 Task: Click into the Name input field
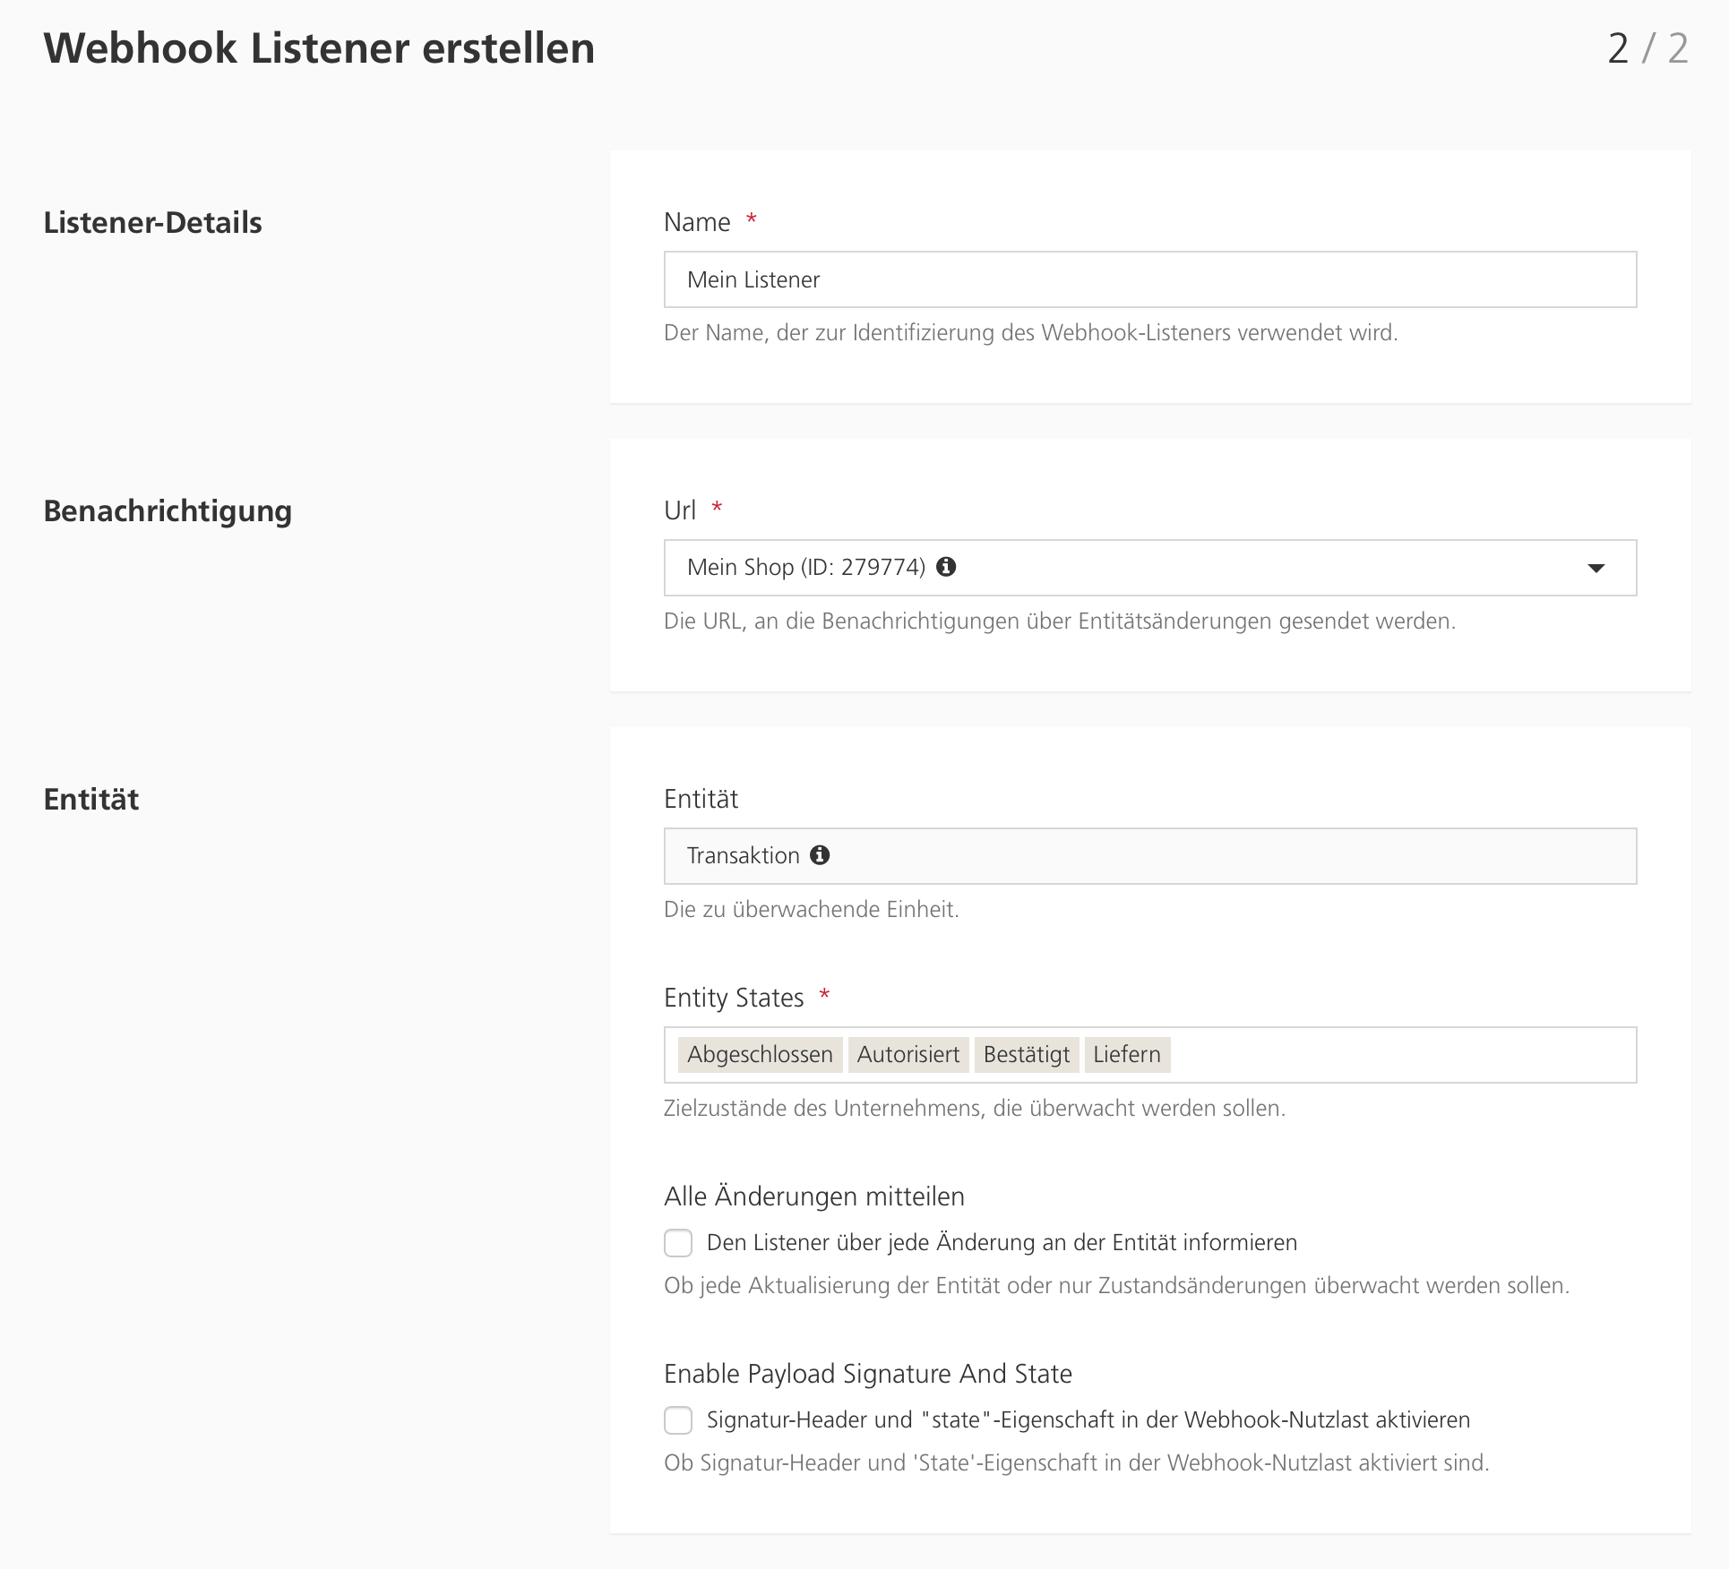click(x=1149, y=279)
